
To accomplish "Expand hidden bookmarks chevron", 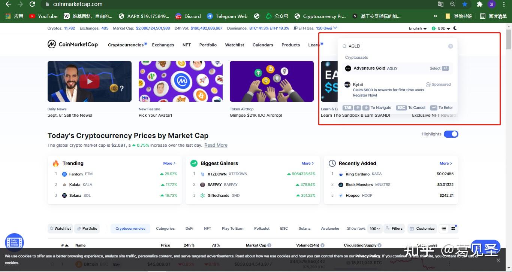I will (435, 16).
